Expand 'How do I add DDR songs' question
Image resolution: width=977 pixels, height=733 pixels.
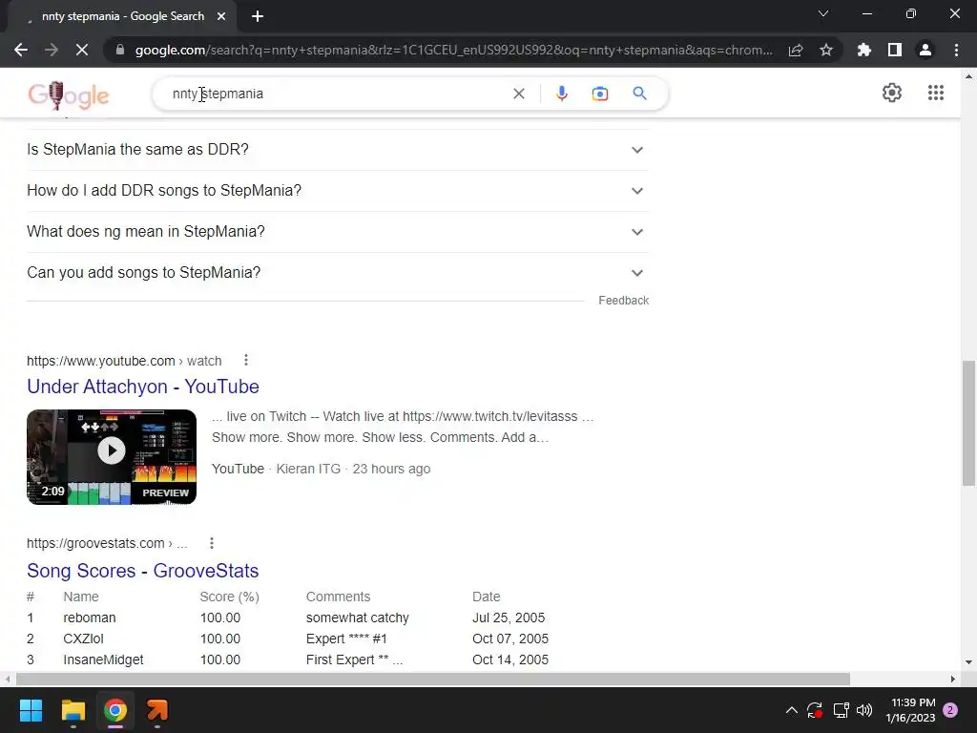tap(337, 191)
